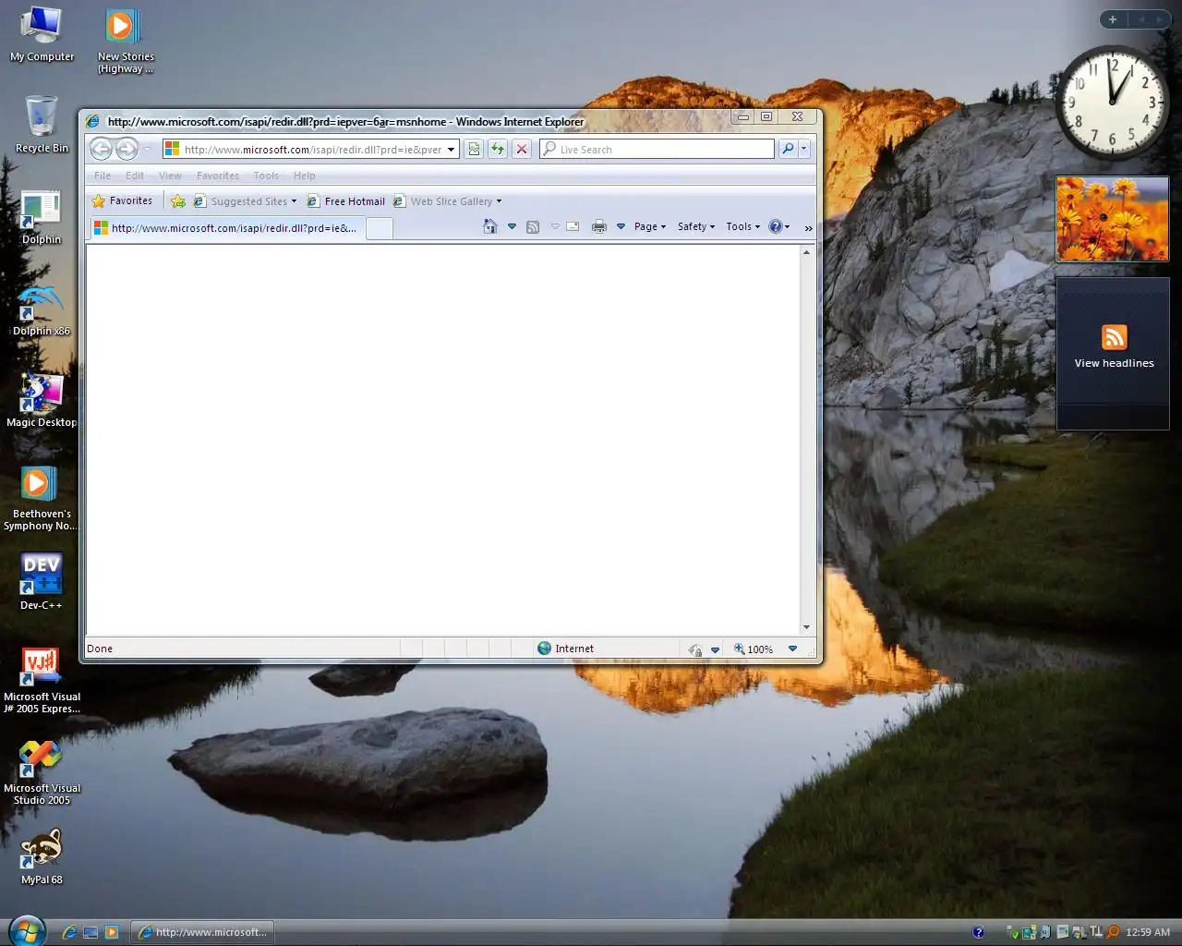Viewport: 1182px width, 946px height.
Task: Open the search provider options dropdown
Action: [804, 149]
